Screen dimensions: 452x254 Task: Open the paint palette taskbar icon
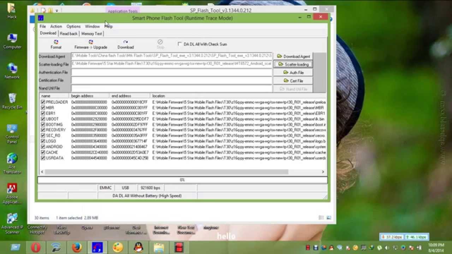pos(118,247)
